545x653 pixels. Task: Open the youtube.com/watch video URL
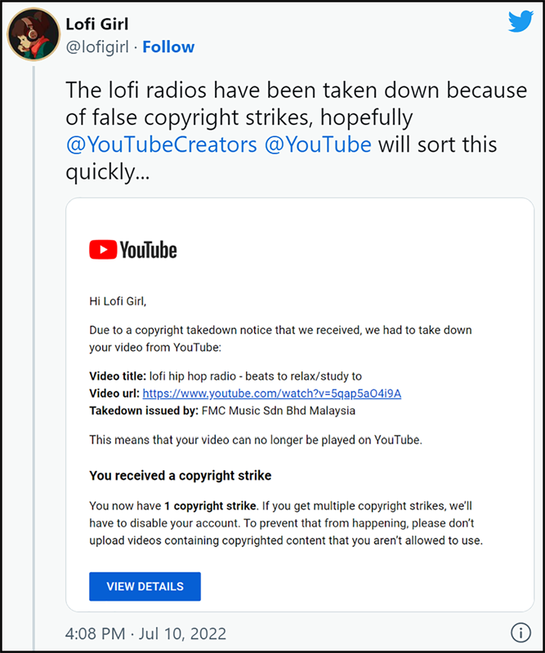pos(272,393)
